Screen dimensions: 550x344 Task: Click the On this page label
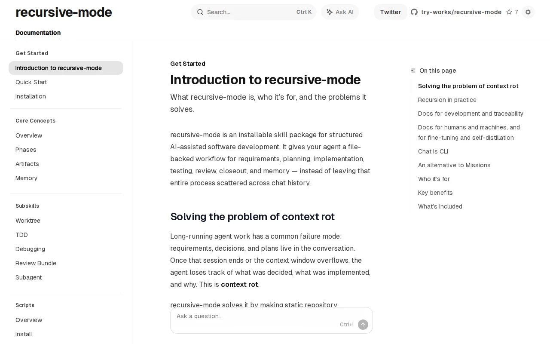tap(437, 71)
